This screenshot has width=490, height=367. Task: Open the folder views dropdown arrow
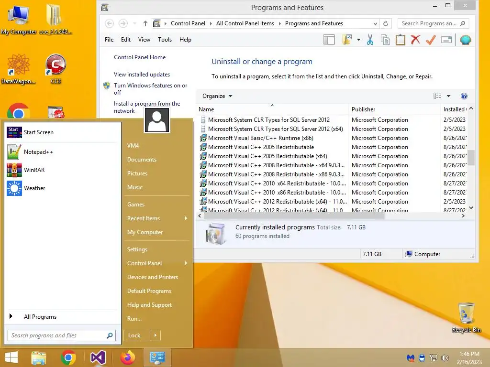point(358,40)
